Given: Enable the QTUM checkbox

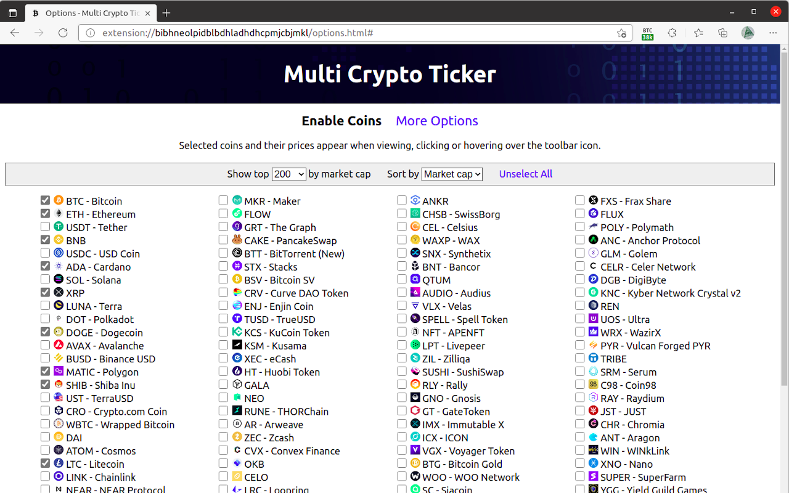Looking at the screenshot, I should tap(401, 280).
